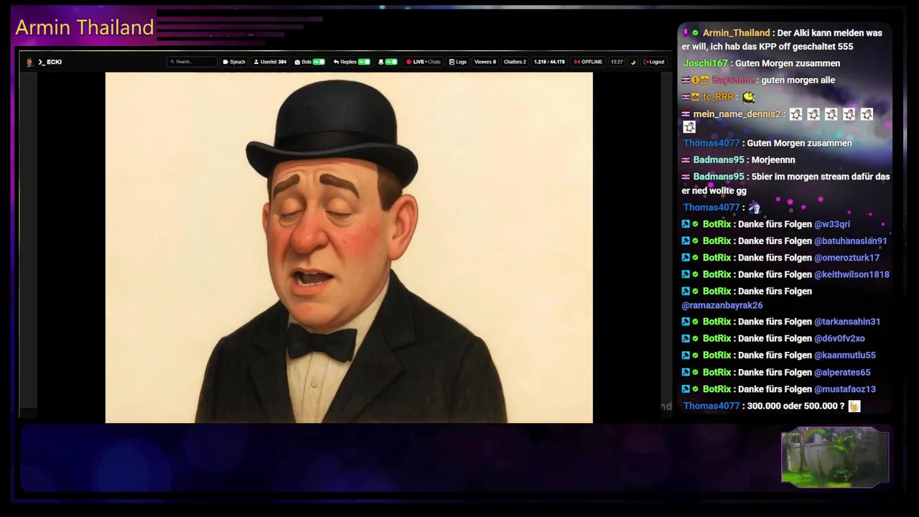Click the ECKI logo avatar icon
Image resolution: width=919 pixels, height=517 pixels.
(x=29, y=62)
